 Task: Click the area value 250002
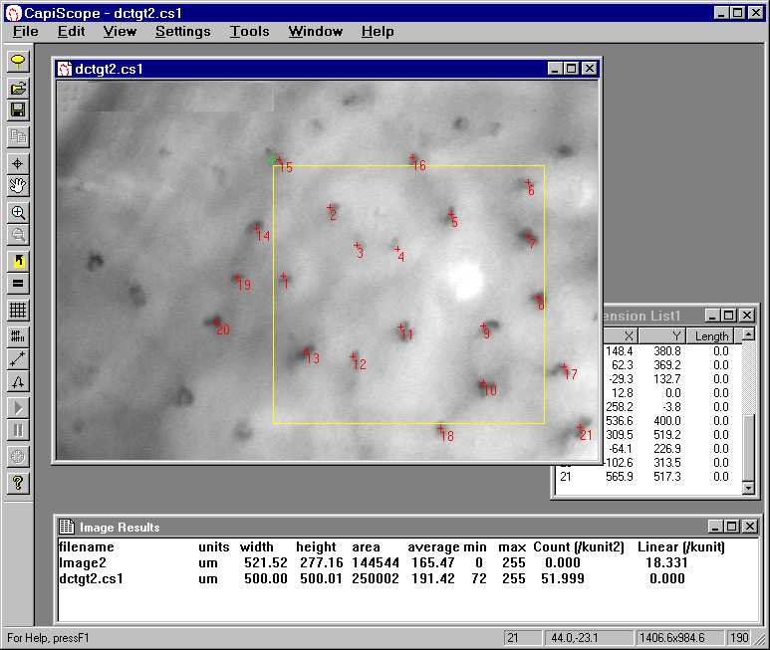tap(376, 578)
